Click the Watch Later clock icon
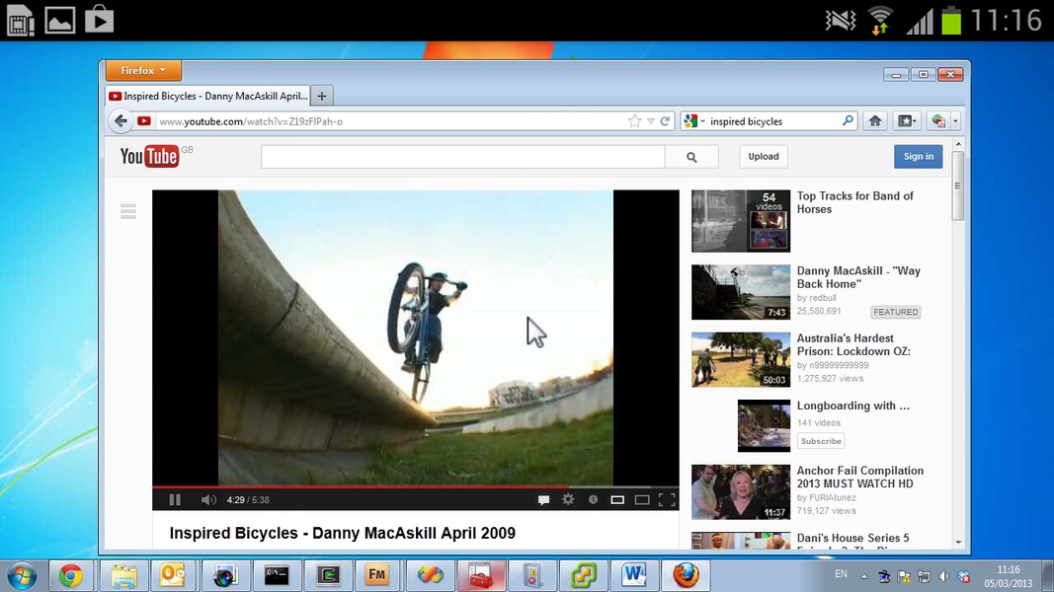 (593, 500)
